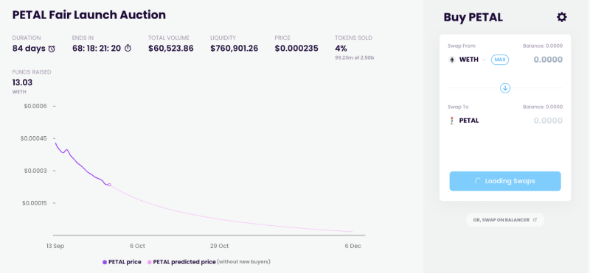The height and width of the screenshot is (273, 590).
Task: Click the PETAL token flower icon
Action: click(x=452, y=121)
